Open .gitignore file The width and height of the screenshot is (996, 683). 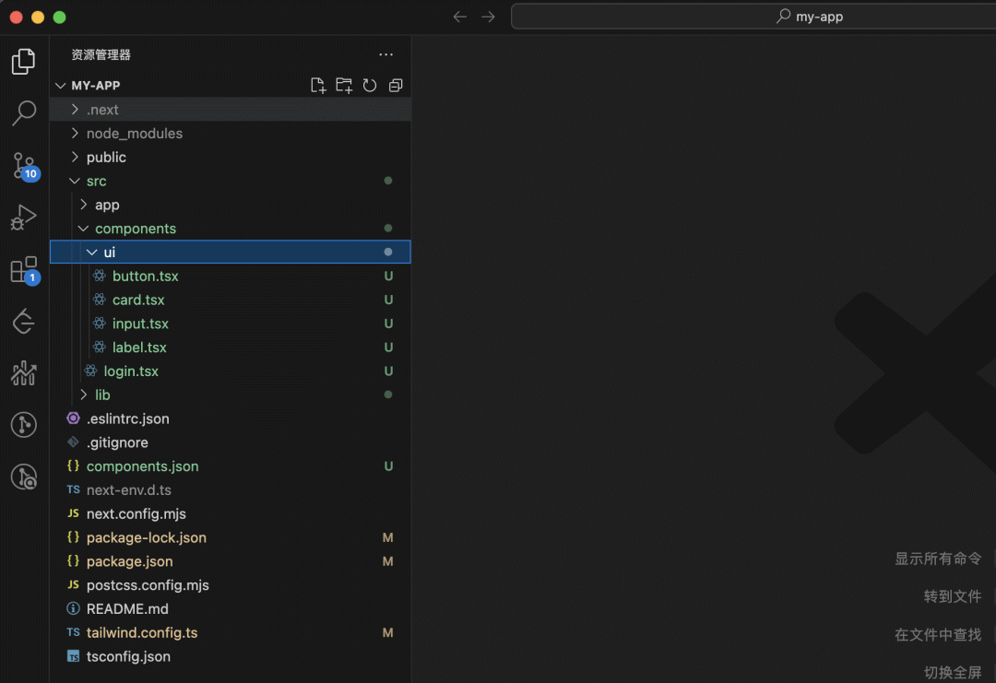tap(230, 442)
